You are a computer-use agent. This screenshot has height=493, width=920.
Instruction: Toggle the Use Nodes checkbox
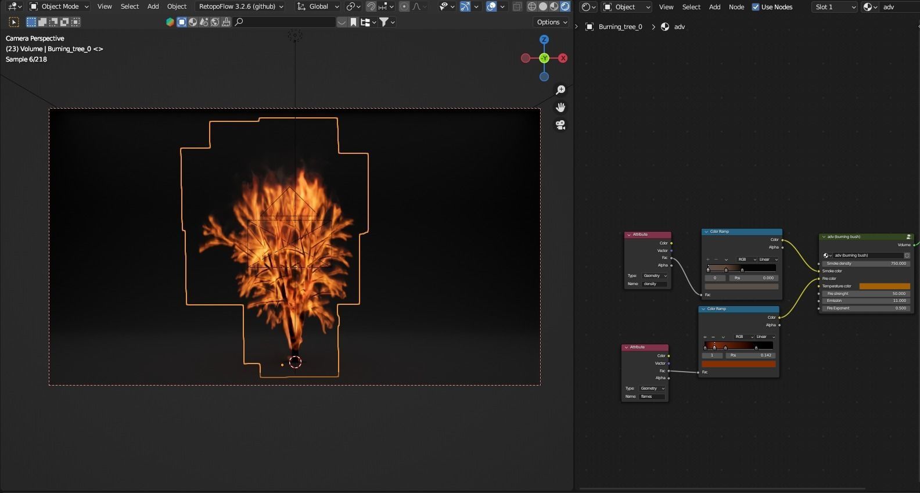(x=756, y=7)
